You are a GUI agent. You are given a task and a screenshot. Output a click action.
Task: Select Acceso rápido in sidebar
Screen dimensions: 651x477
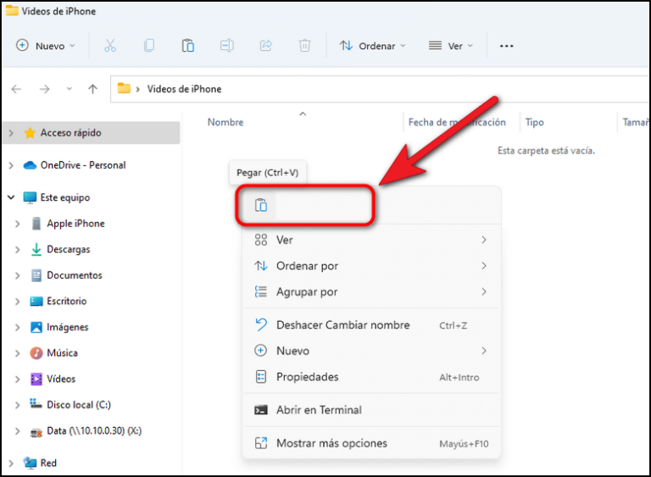(92, 133)
